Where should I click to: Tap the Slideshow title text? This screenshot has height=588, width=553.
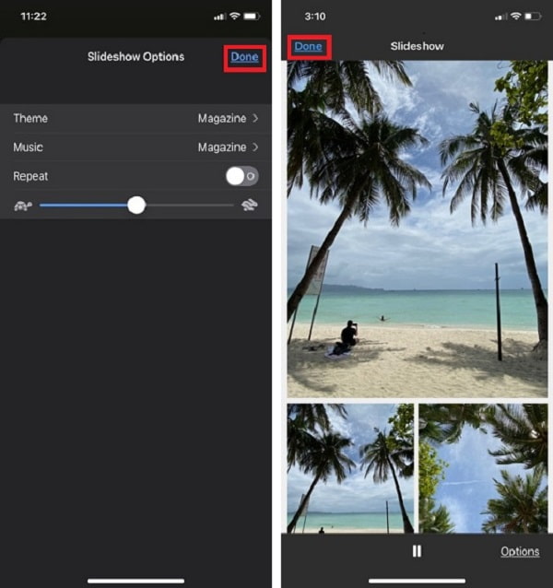pyautogui.click(x=417, y=46)
